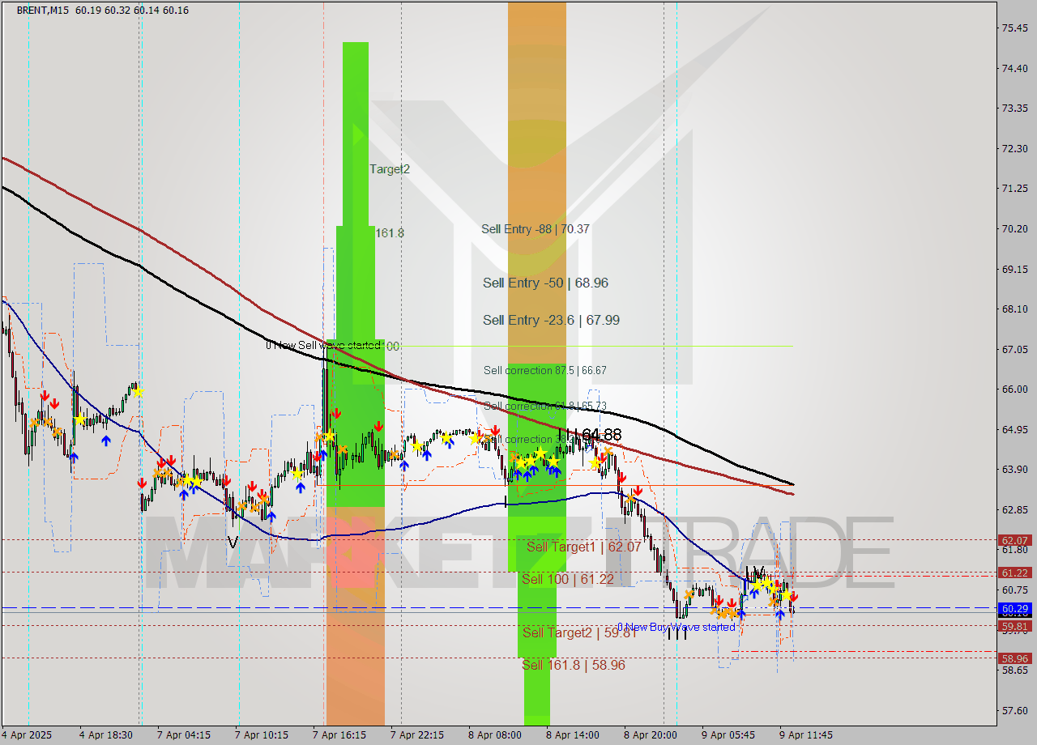Click the 4 Apr 2025 label on the time axis
Viewport: 1037px width, 745px height.
[x=23, y=735]
